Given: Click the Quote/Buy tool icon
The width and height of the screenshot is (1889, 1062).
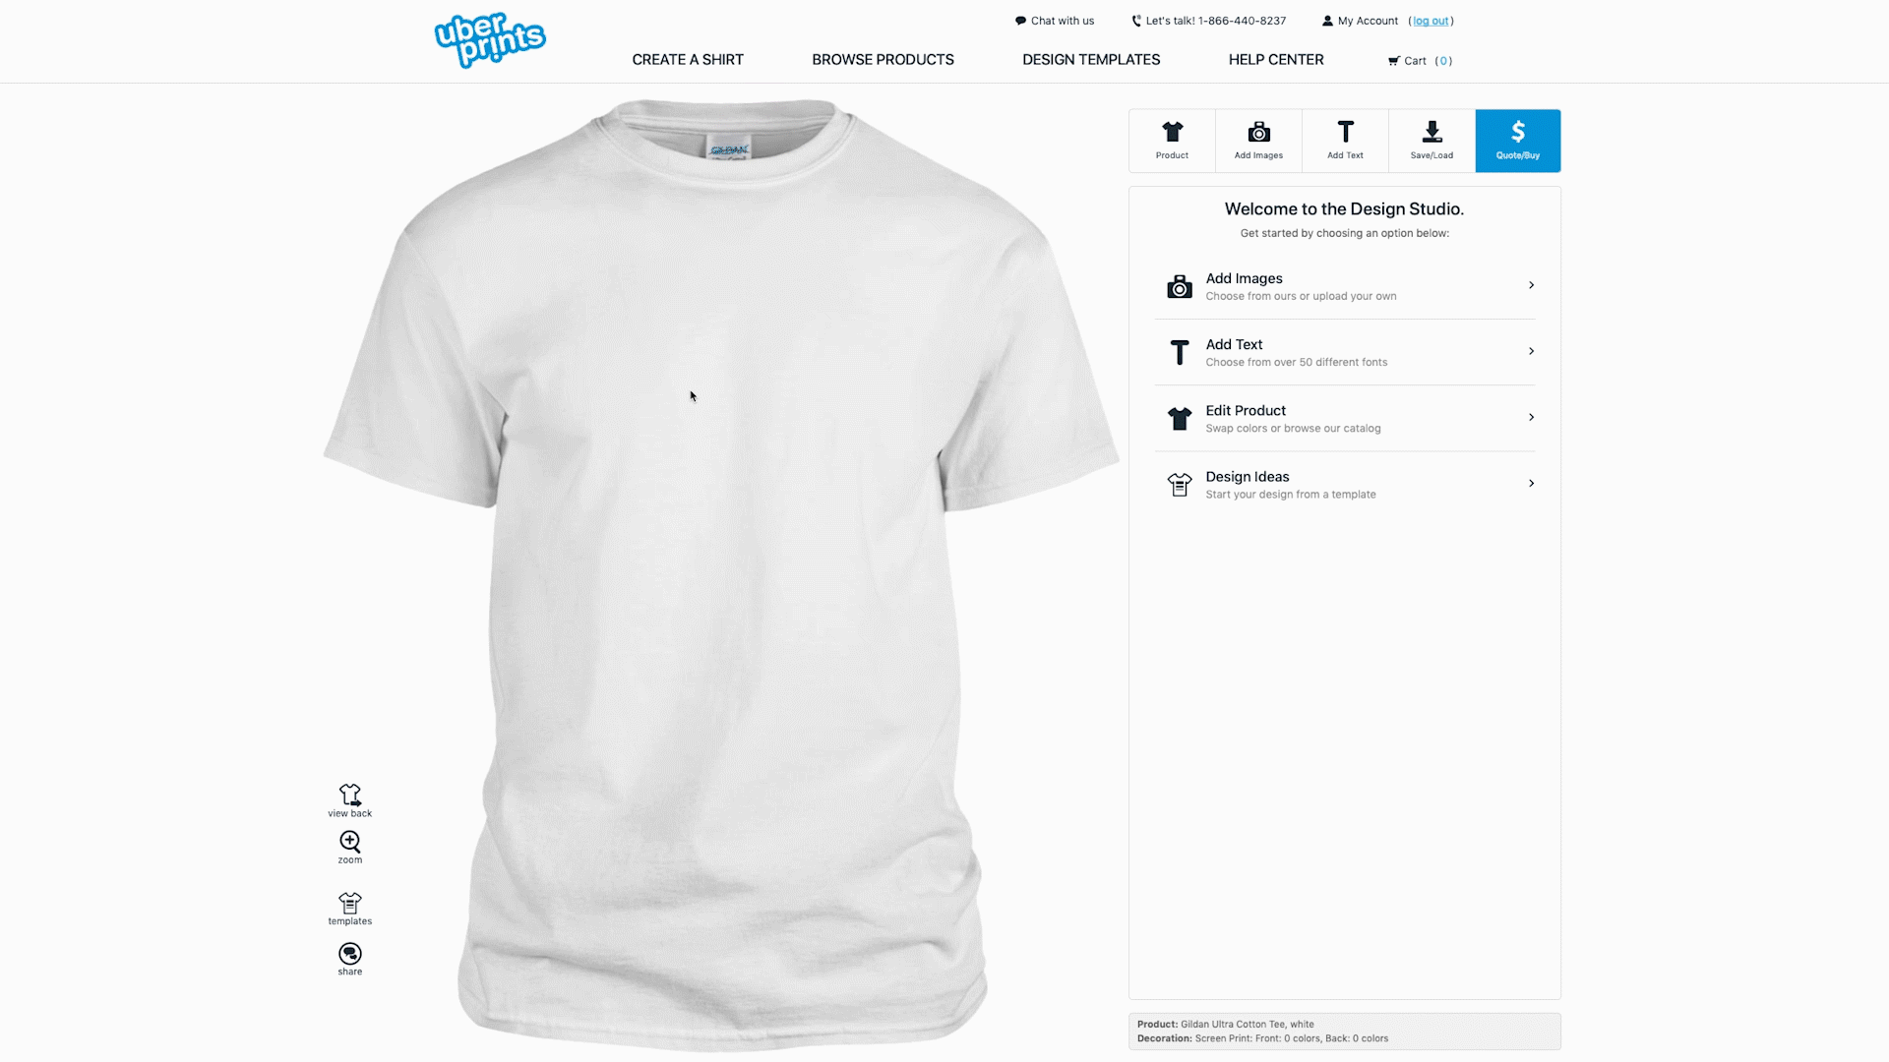Looking at the screenshot, I should (1518, 140).
